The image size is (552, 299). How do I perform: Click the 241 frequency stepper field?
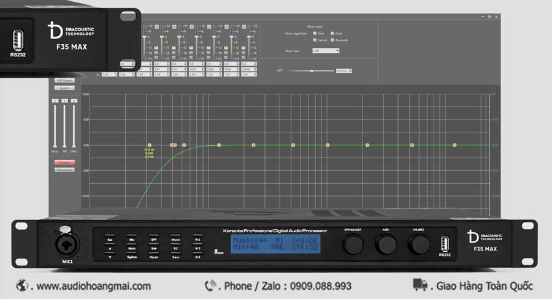pos(162,69)
